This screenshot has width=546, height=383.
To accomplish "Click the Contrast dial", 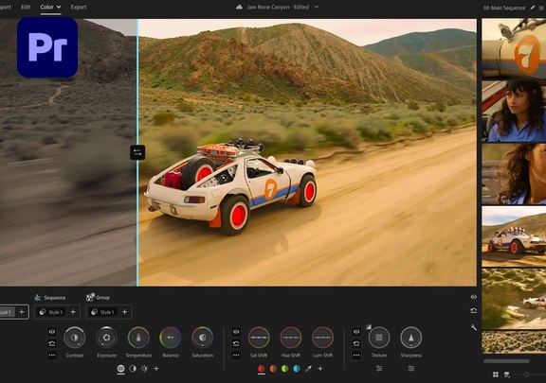I will click(x=75, y=338).
